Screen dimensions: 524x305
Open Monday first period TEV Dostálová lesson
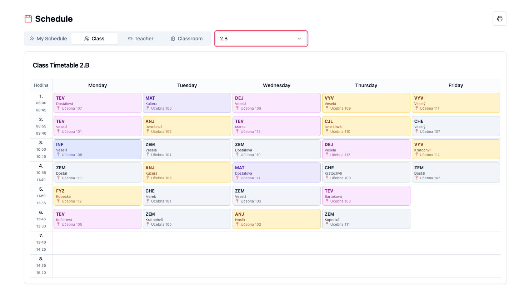tap(98, 103)
